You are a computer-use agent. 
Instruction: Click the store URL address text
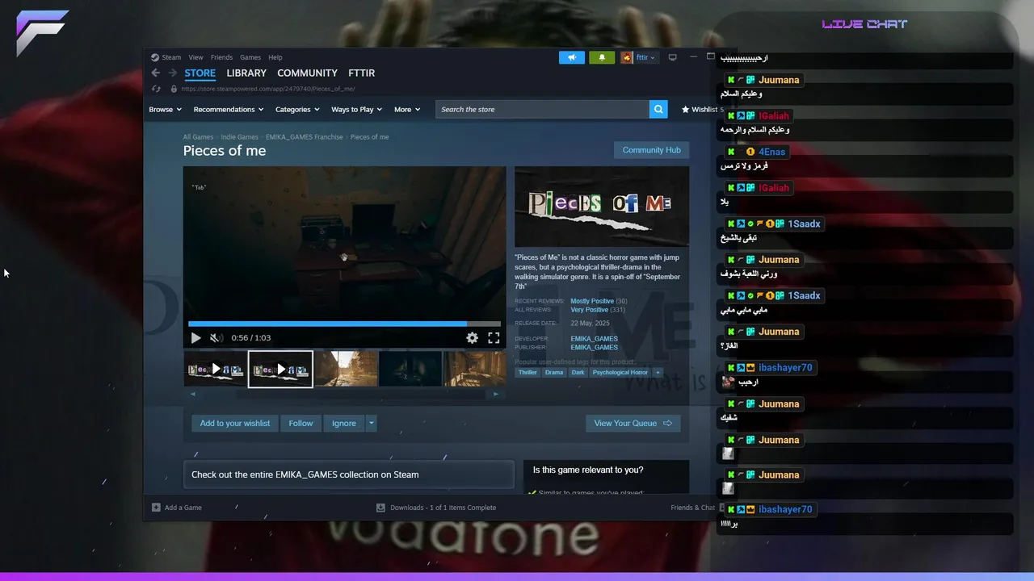[267, 89]
